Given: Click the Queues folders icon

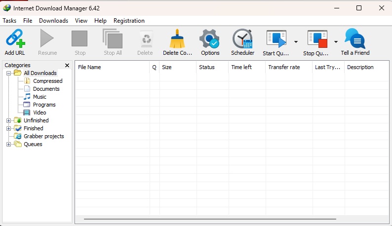Looking at the screenshot, I should [18, 144].
